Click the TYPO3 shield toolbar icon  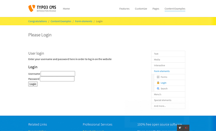click(x=180, y=128)
